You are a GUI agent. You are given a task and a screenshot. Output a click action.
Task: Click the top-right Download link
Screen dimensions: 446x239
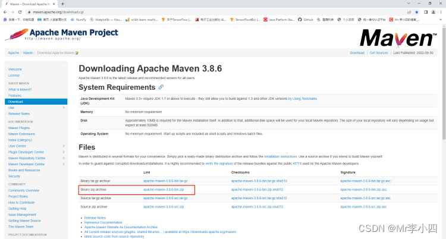(x=357, y=53)
